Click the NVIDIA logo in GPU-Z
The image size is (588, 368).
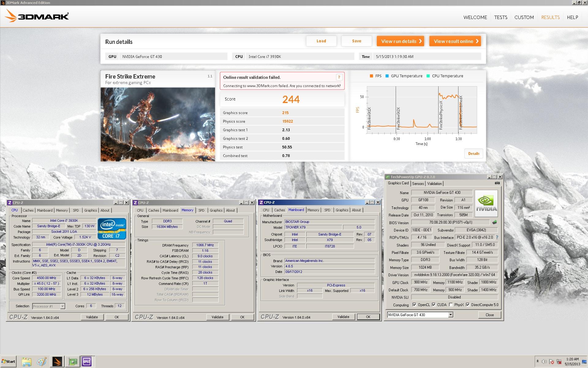point(486,203)
